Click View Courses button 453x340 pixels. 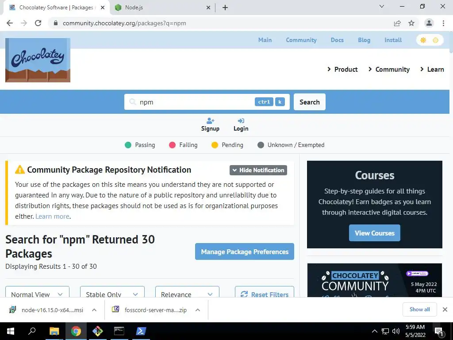tap(374, 233)
